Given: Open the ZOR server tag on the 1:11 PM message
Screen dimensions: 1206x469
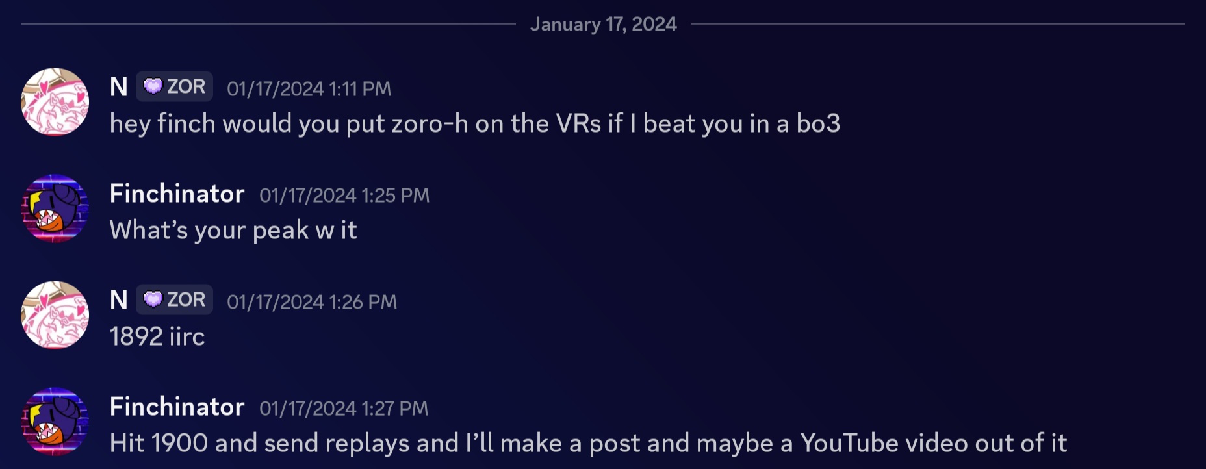Looking at the screenshot, I should click(175, 86).
